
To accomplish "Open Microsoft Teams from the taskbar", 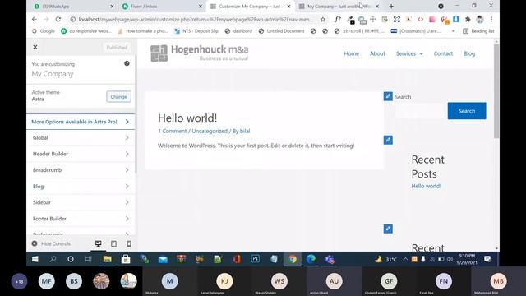I will (x=330, y=259).
